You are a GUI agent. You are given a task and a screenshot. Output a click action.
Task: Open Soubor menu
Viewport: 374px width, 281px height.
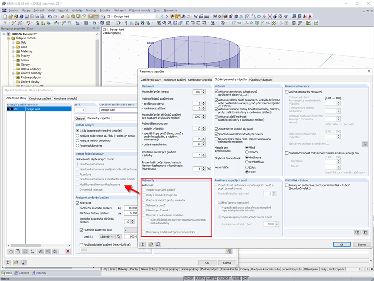point(13,10)
